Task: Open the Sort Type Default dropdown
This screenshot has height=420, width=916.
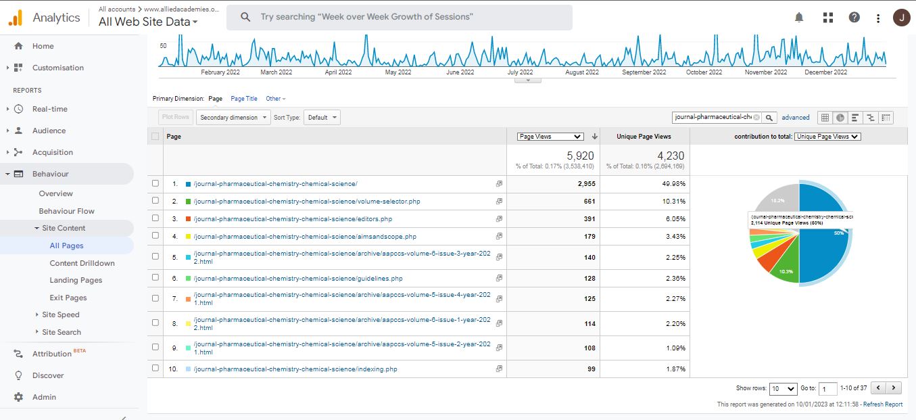Action: [x=322, y=118]
